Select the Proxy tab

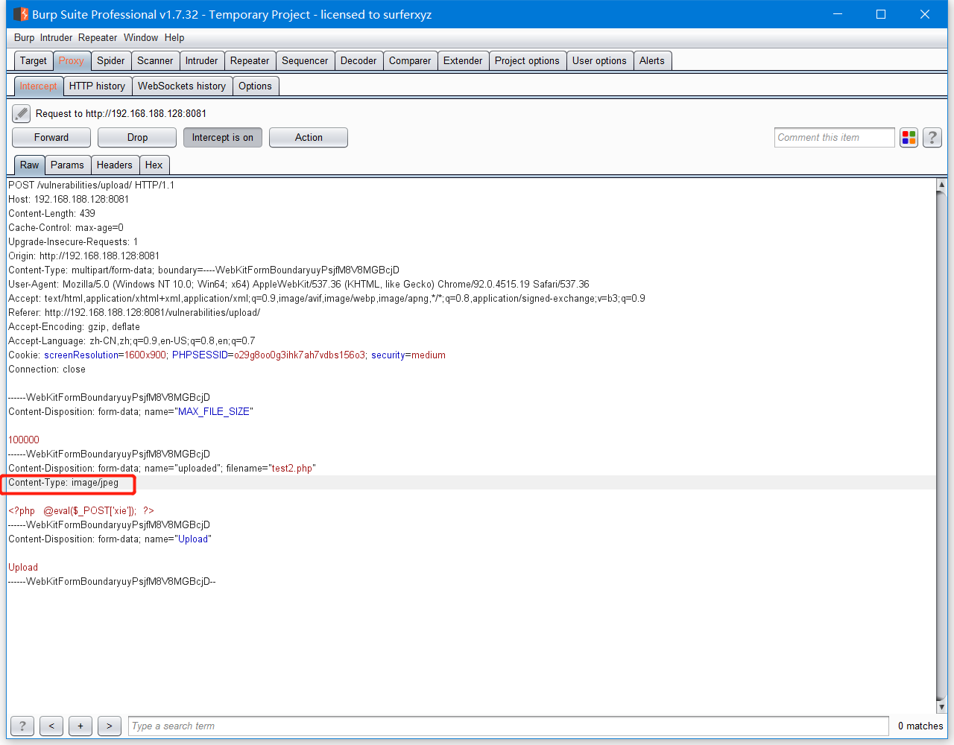[72, 61]
